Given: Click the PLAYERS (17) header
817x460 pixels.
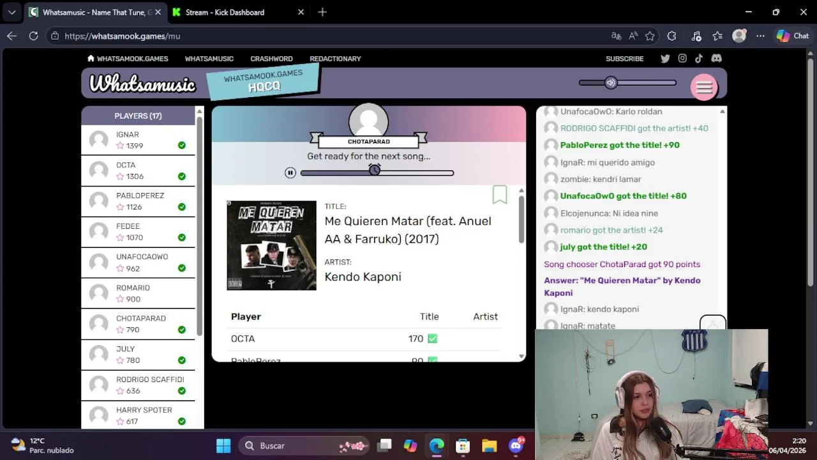Looking at the screenshot, I should coord(138,116).
